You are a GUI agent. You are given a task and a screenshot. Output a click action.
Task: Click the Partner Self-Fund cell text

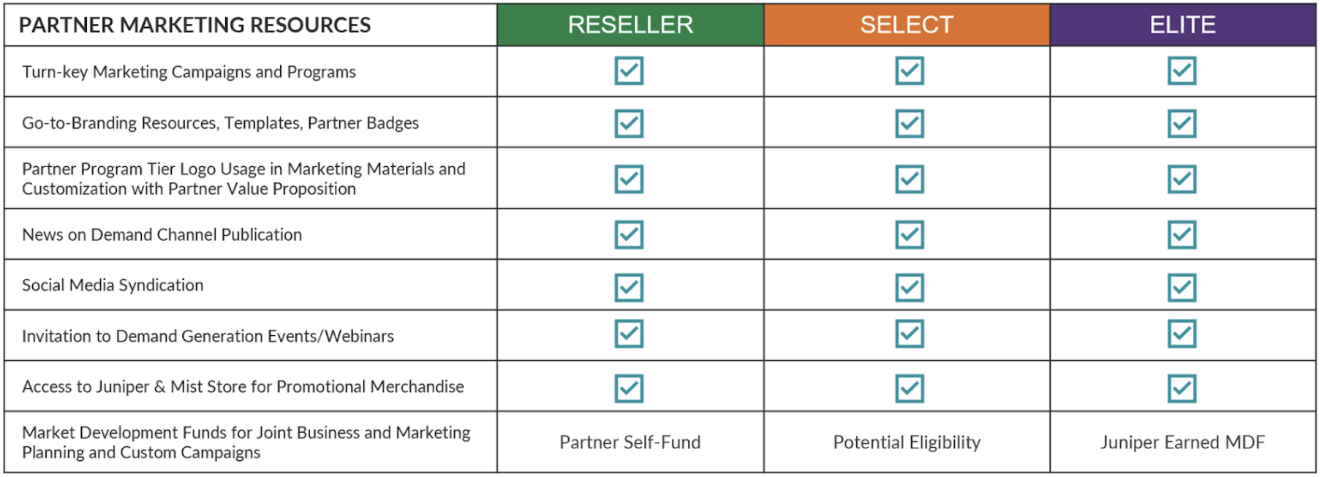[630, 443]
